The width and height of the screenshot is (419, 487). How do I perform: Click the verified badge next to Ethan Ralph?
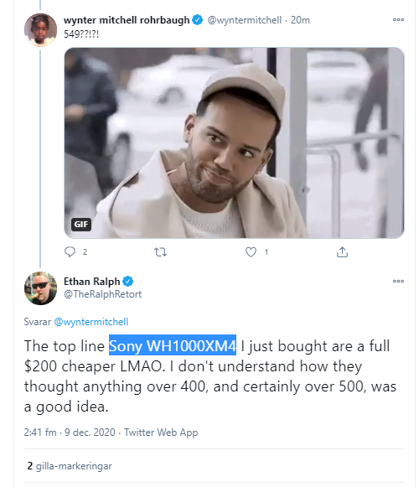click(127, 282)
